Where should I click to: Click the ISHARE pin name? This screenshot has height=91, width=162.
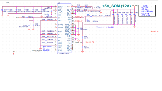coord(60,25)
